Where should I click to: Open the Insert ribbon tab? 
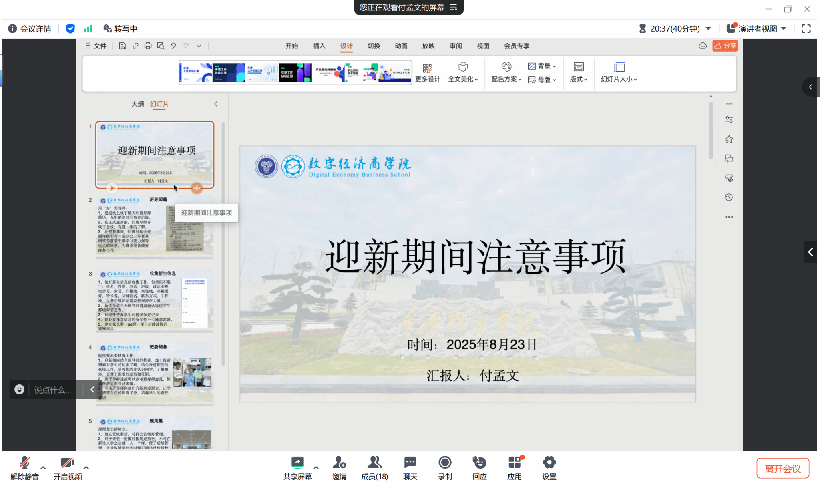[319, 46]
